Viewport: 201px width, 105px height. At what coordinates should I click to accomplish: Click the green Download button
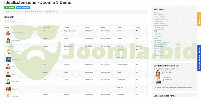click(10, 7)
